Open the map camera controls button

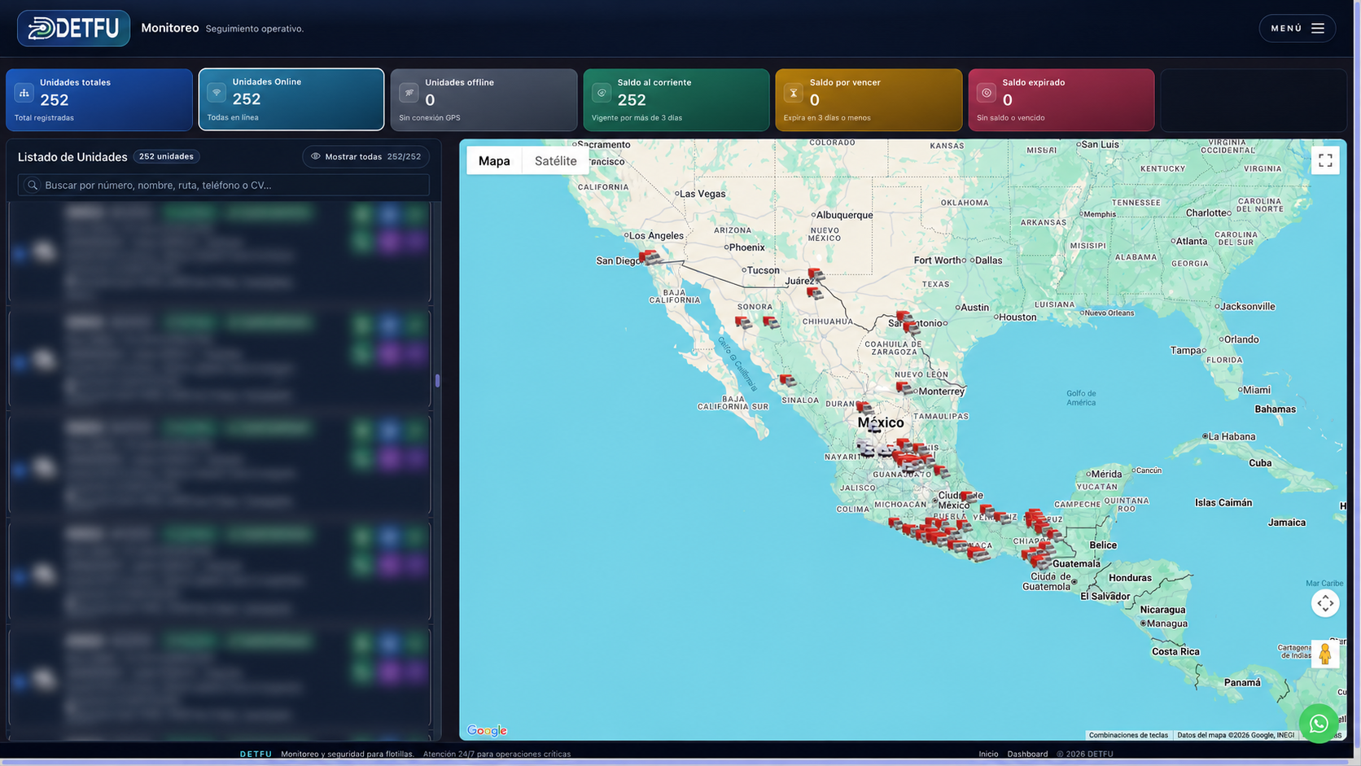(1325, 603)
